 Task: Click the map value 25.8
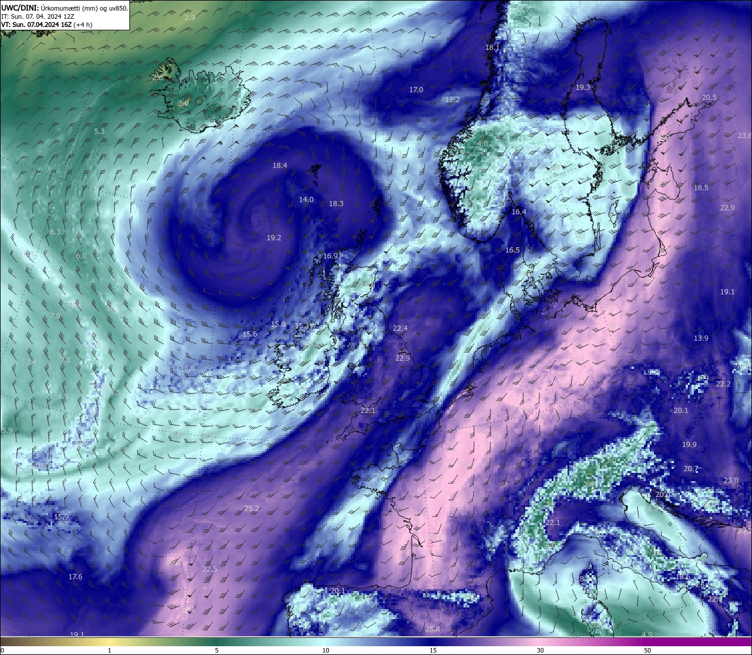432,629
